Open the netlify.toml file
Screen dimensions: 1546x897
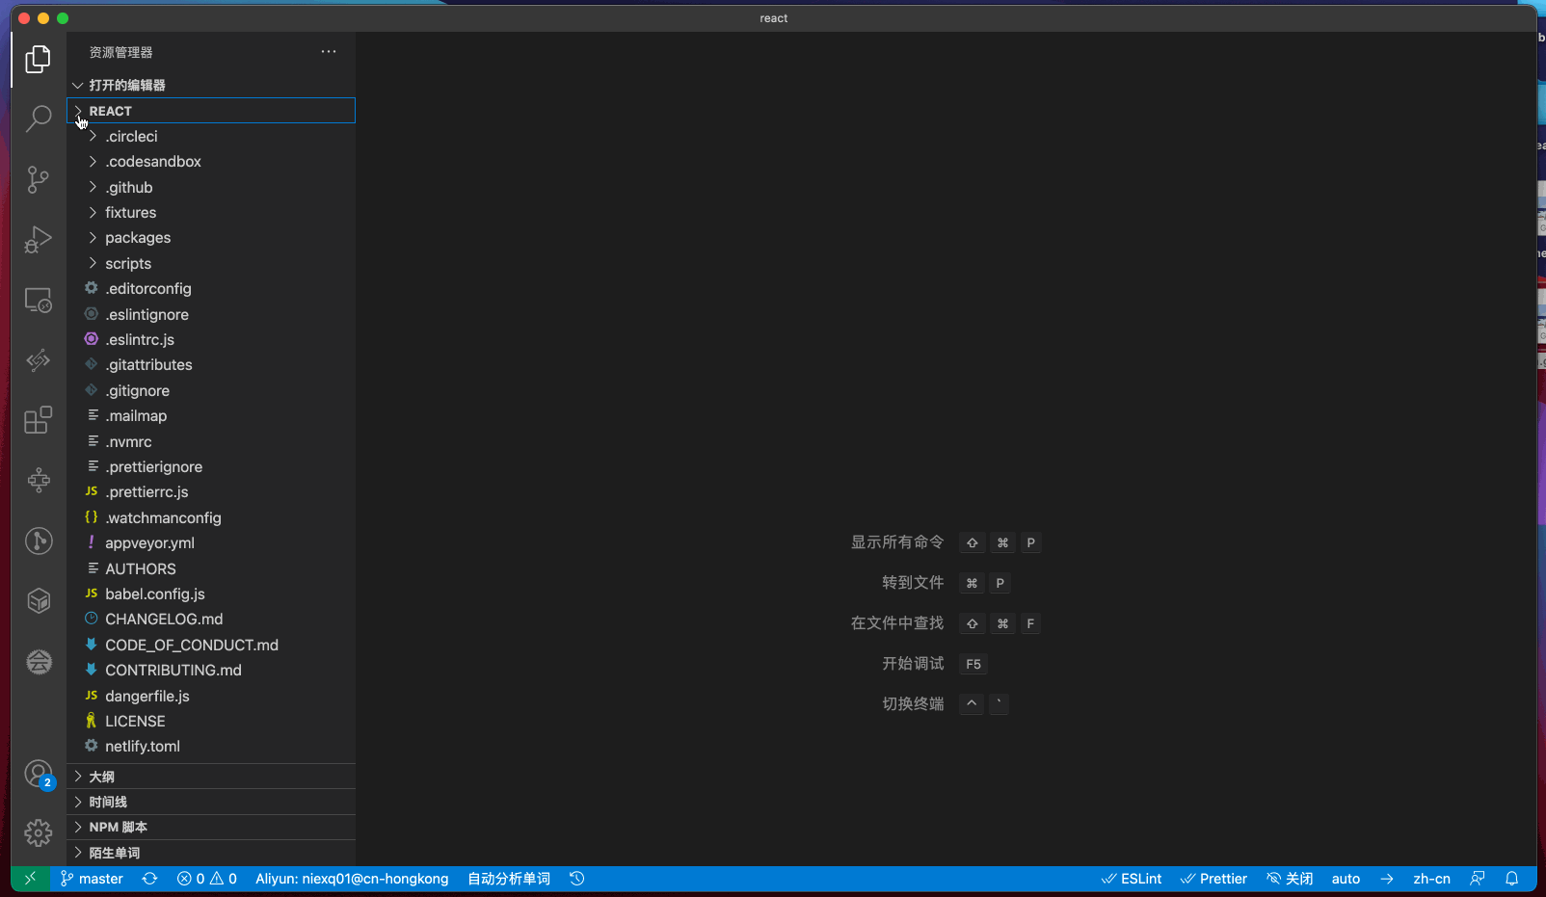coord(211,747)
